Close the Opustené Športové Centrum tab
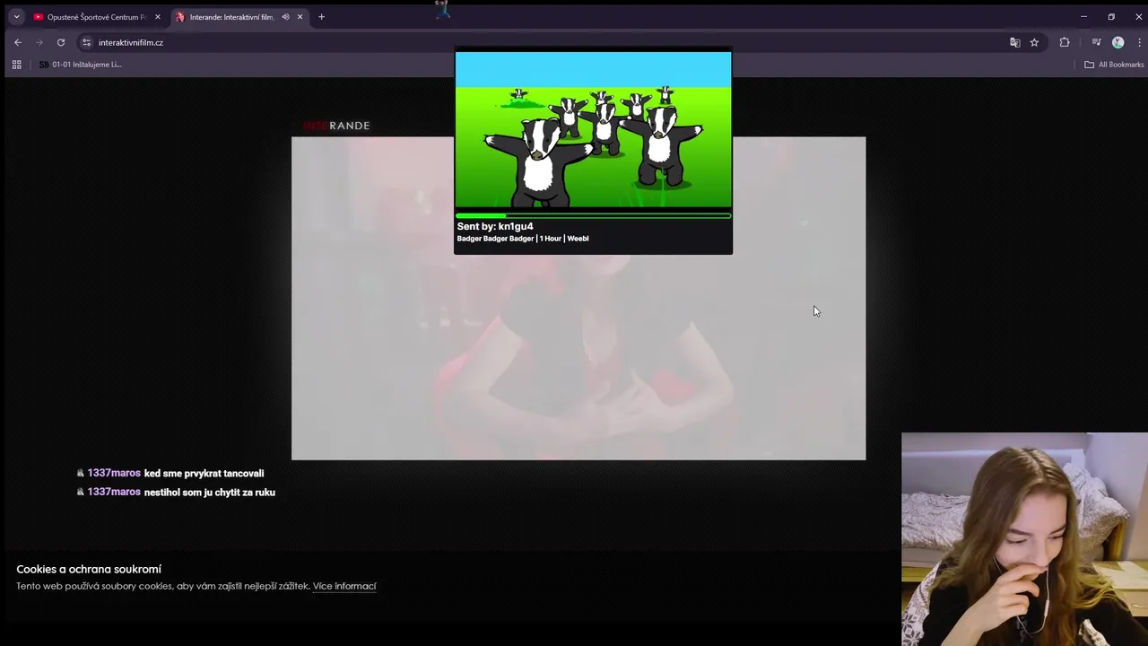 (x=157, y=16)
